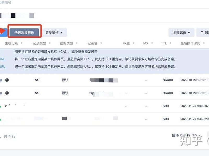Click the green status dot in 15:59:29 row
Viewport: 209px width, 156px height.
tap(1, 120)
